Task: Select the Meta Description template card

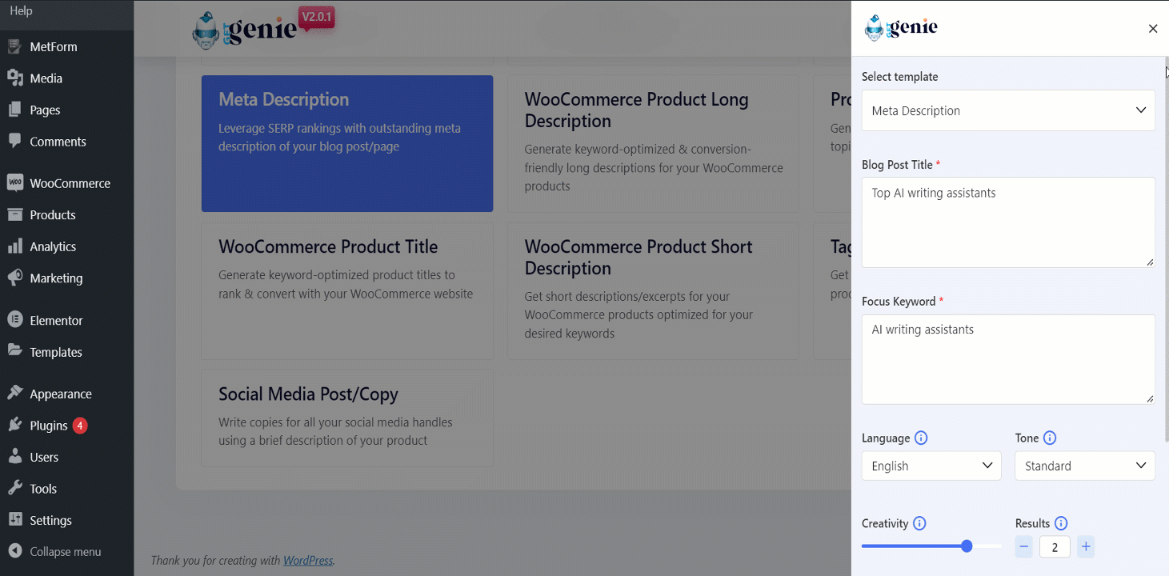Action: [x=347, y=144]
